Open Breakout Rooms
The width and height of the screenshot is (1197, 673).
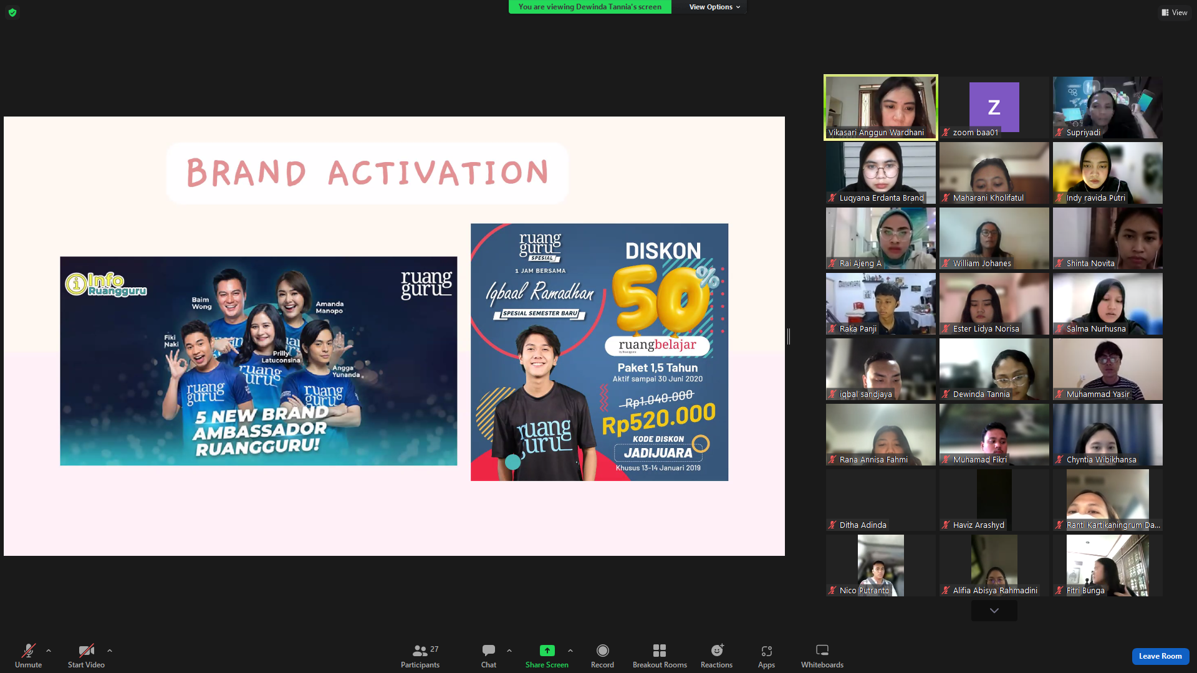pos(660,656)
